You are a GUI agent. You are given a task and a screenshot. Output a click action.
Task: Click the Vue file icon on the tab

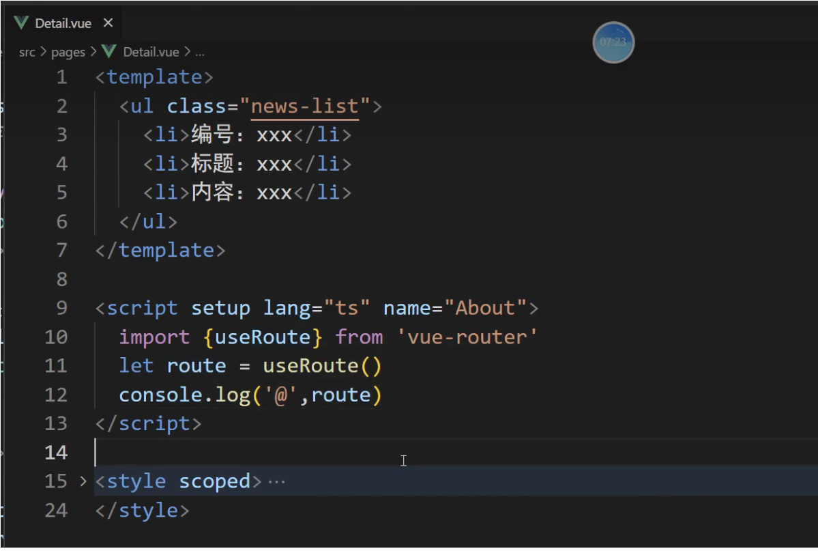21,23
